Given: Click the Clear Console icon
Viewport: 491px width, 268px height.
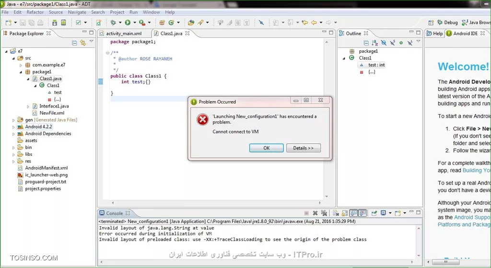Looking at the screenshot, I should (x=336, y=213).
